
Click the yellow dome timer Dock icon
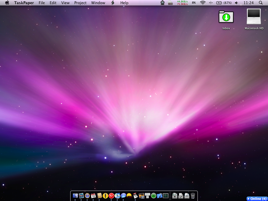point(129,196)
